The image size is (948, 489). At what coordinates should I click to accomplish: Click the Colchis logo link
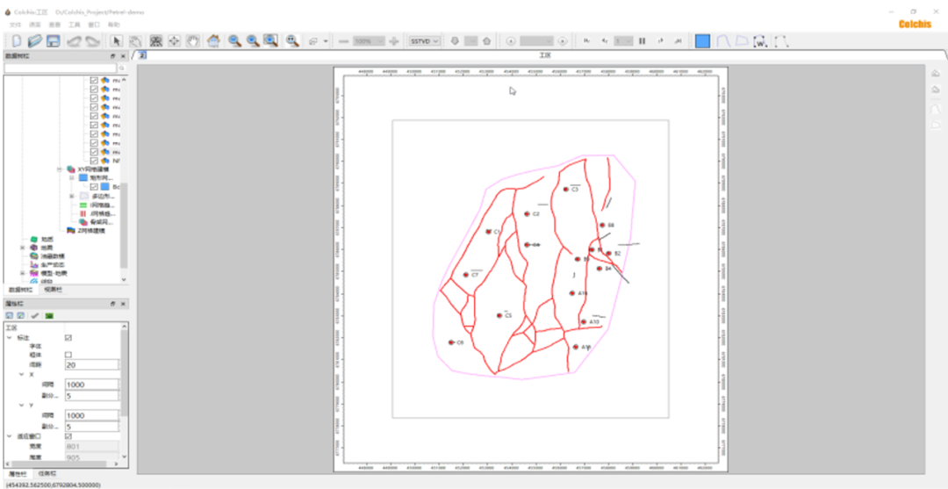click(x=914, y=25)
